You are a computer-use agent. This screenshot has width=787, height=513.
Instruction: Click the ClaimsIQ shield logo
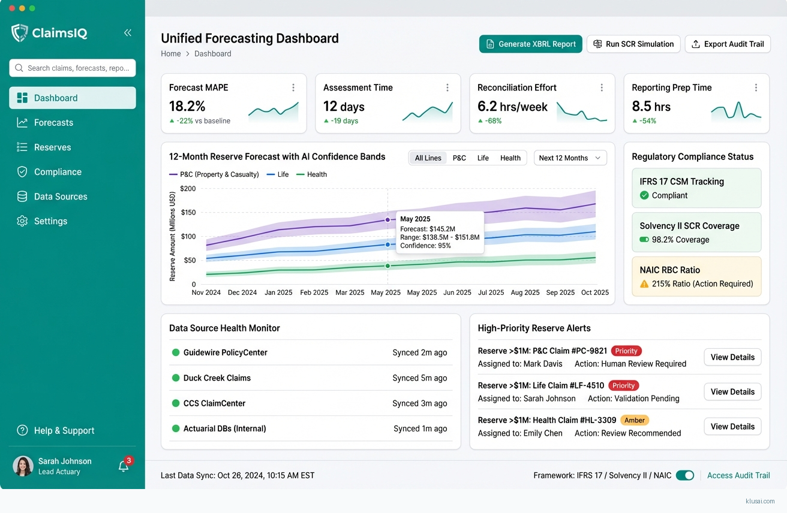pyautogui.click(x=20, y=33)
